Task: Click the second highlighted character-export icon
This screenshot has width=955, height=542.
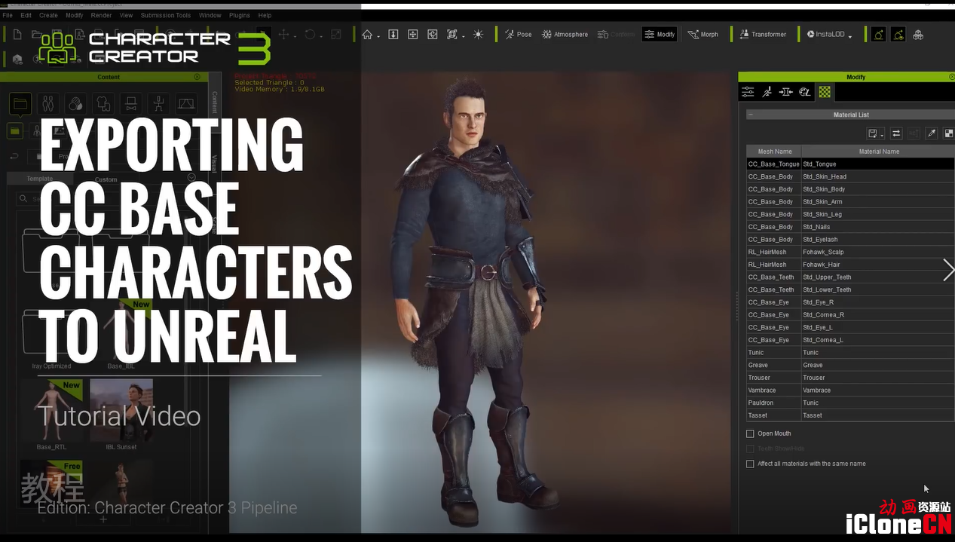Action: (898, 35)
